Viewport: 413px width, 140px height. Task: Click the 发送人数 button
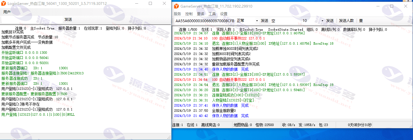[x=346, y=21]
